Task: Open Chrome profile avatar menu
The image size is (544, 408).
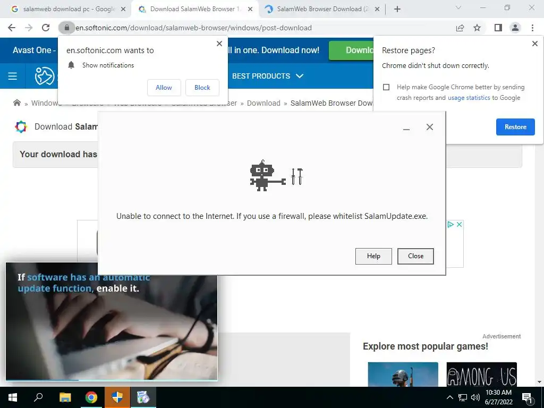Action: (x=515, y=28)
